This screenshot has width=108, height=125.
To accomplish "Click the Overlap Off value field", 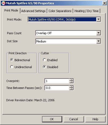I will pos(66,33).
